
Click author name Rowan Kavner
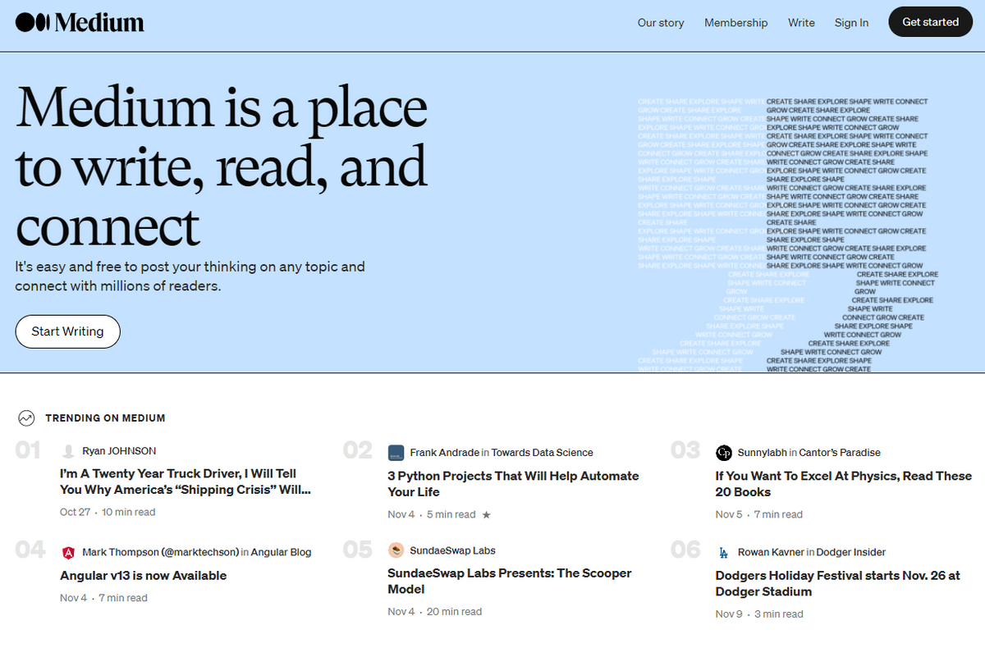770,553
